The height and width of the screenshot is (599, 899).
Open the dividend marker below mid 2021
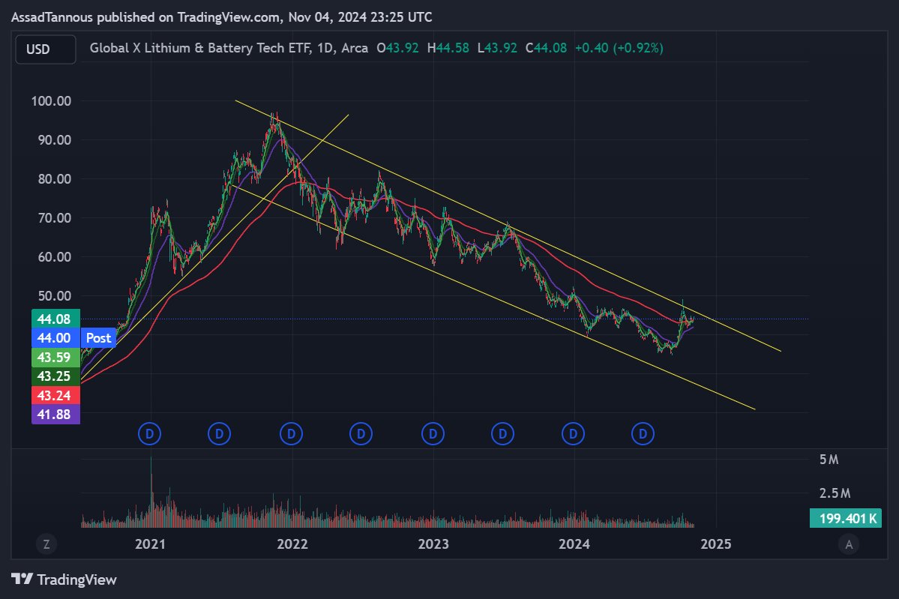(219, 434)
